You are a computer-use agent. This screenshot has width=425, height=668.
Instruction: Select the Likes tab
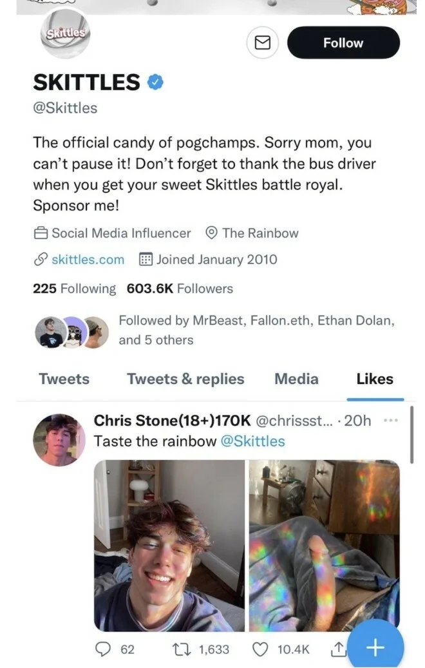[x=375, y=379]
